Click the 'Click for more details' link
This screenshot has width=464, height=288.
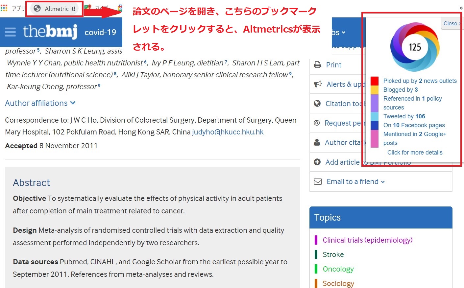click(x=415, y=153)
